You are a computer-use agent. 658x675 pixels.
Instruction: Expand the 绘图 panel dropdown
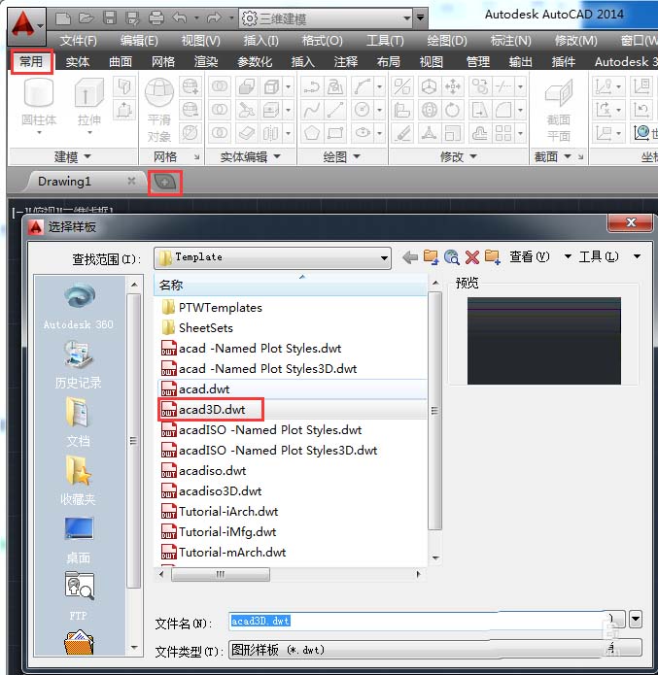[342, 156]
